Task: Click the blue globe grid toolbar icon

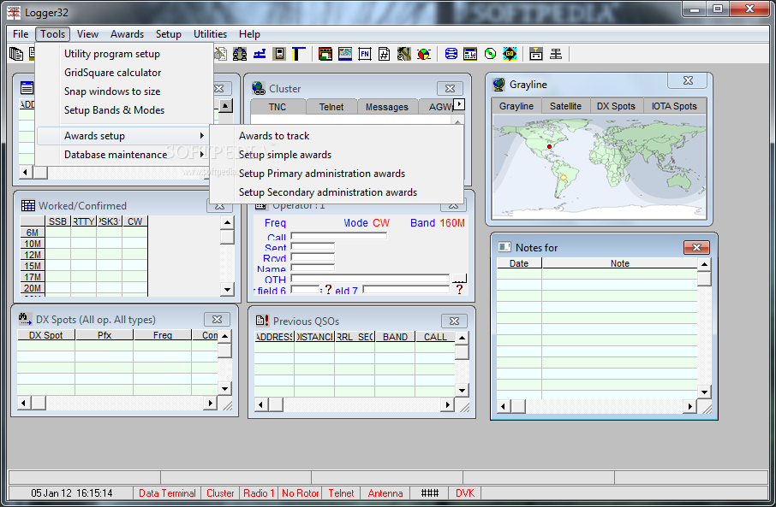Action: [451, 54]
